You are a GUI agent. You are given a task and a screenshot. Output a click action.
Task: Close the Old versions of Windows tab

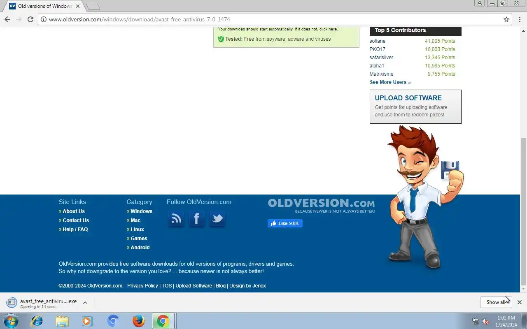tap(78, 6)
